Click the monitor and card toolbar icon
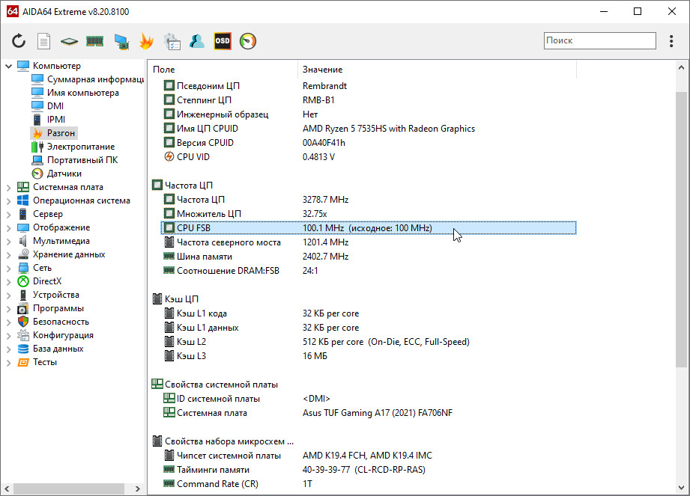The width and height of the screenshot is (690, 496). click(x=121, y=41)
